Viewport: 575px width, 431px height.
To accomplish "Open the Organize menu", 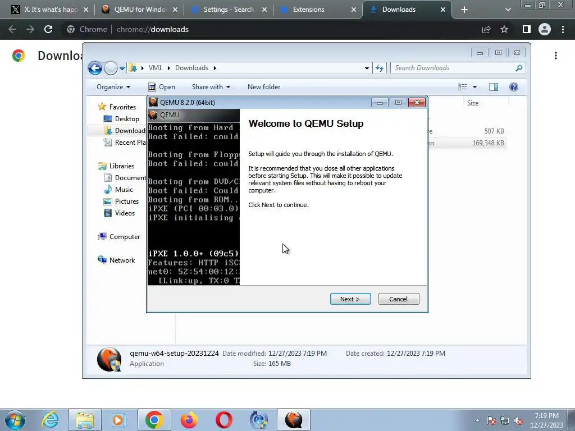I will (113, 87).
